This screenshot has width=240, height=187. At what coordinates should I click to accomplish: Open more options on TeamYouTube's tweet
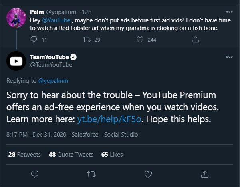pyautogui.click(x=229, y=57)
